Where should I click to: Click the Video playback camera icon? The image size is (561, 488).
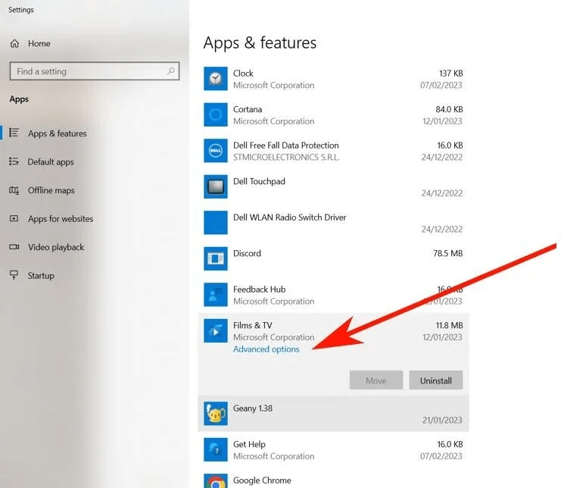(14, 247)
